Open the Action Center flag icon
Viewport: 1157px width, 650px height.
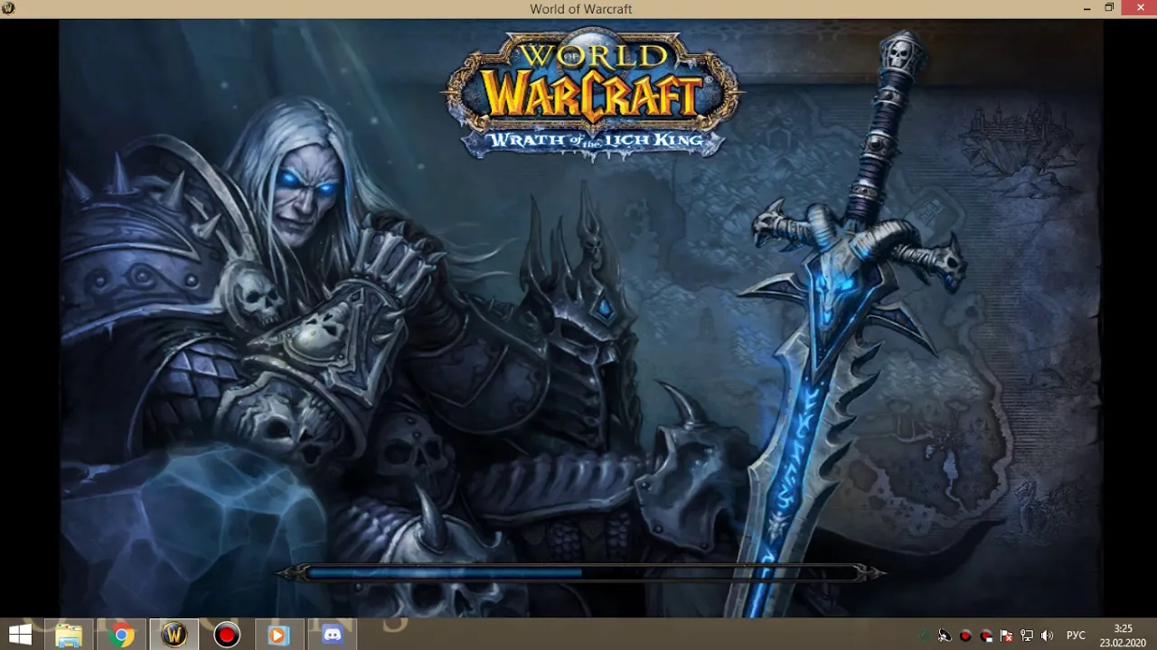click(1006, 636)
